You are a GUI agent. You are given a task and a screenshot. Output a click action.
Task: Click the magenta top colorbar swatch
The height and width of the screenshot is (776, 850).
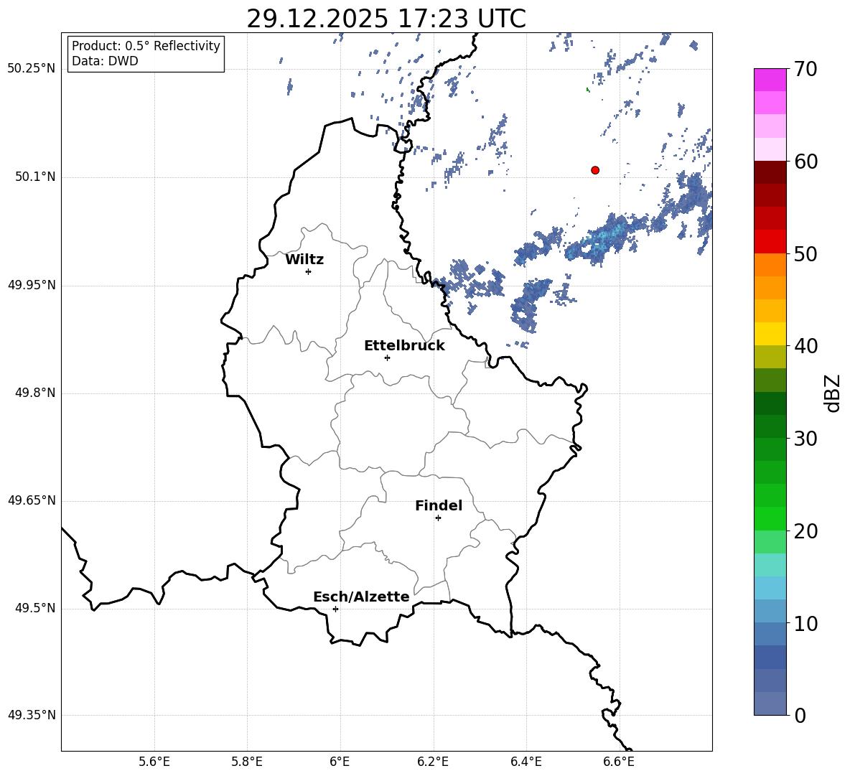coord(770,80)
